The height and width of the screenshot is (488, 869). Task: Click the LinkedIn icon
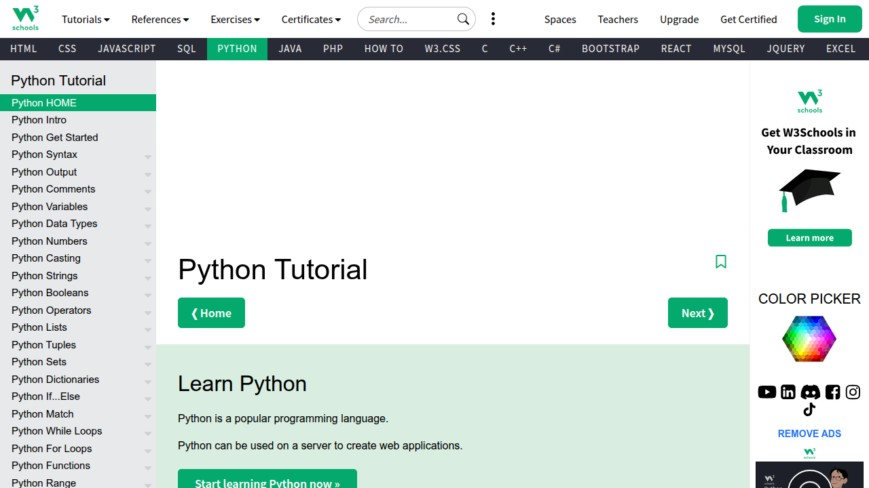(x=788, y=392)
